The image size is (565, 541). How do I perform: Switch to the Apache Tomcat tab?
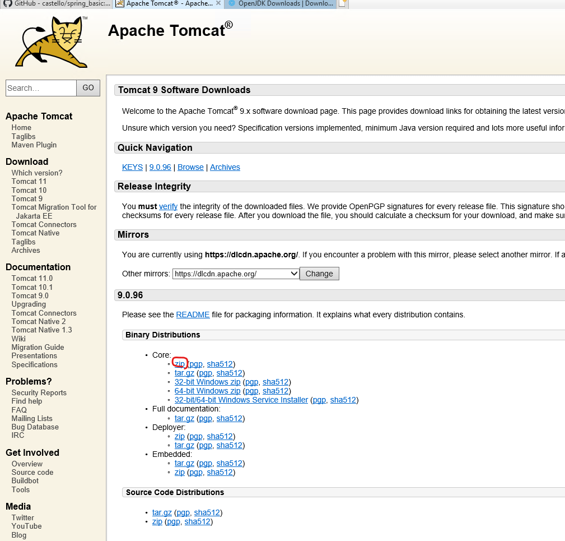169,3
